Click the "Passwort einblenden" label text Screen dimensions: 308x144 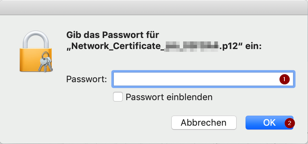tap(169, 97)
